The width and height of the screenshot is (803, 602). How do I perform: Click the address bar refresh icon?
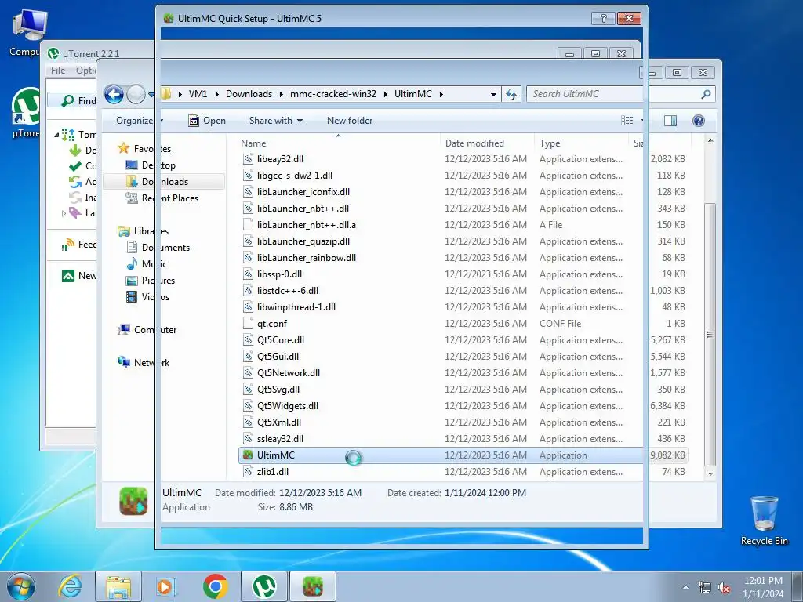click(511, 94)
